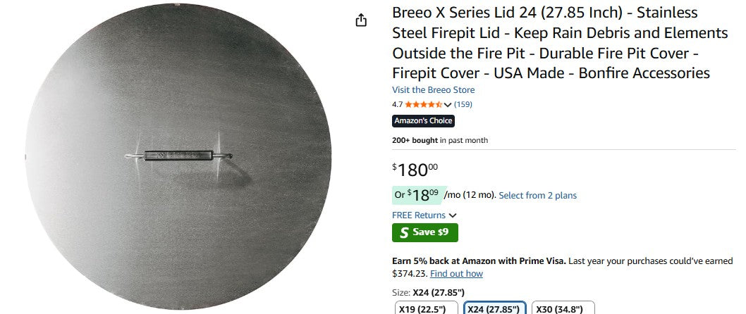Click the green S coupon icon
Viewport: 746px width, 314px height.
[403, 232]
